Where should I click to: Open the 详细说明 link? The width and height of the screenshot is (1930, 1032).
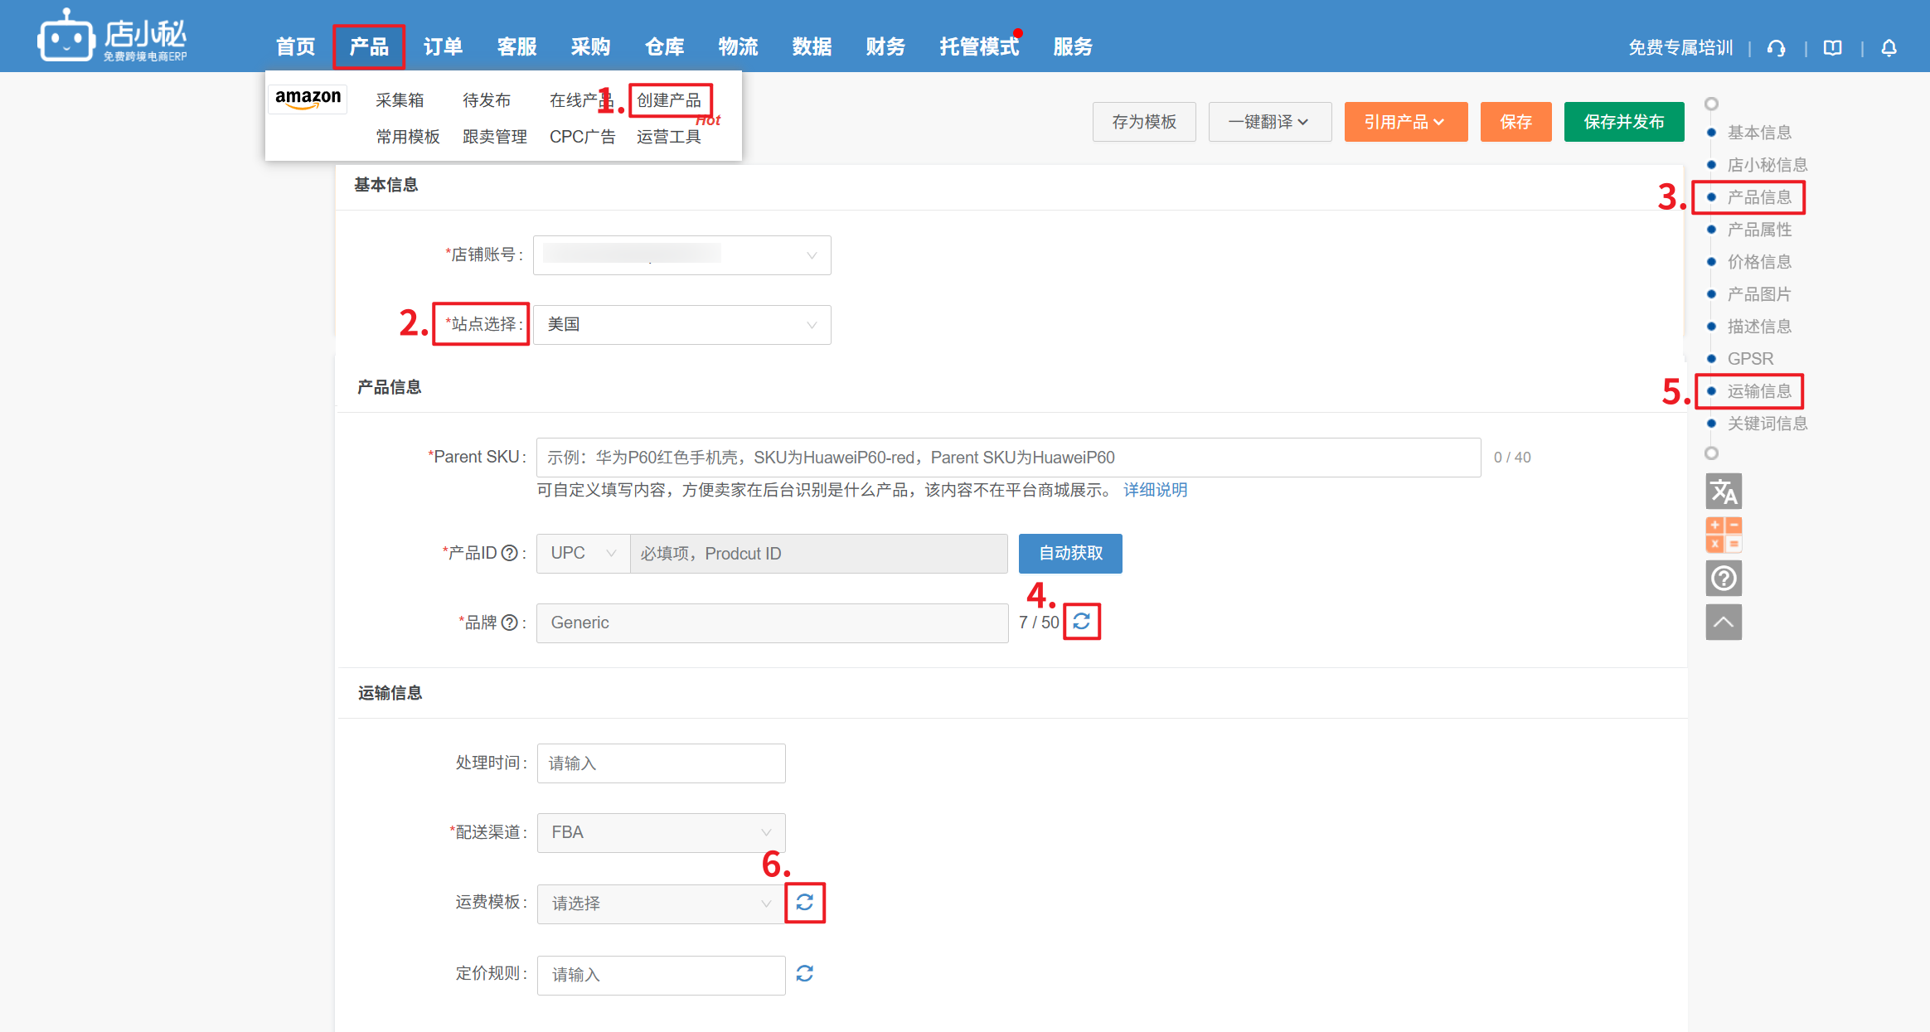tap(1155, 490)
